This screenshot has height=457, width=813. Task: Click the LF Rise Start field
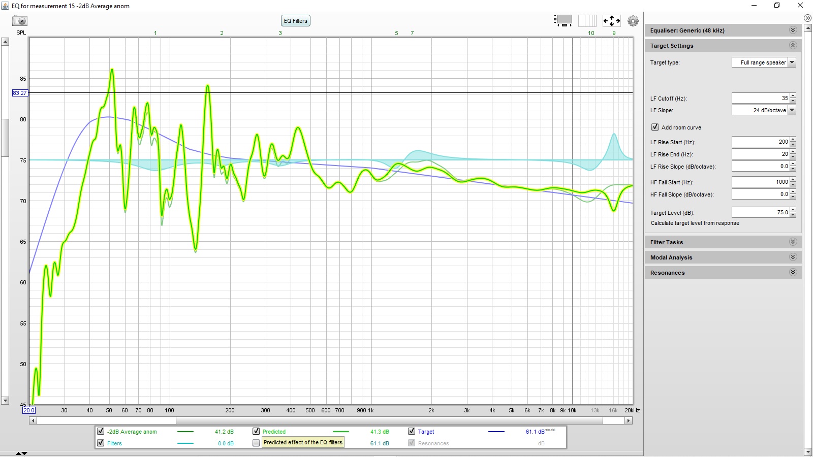point(761,142)
